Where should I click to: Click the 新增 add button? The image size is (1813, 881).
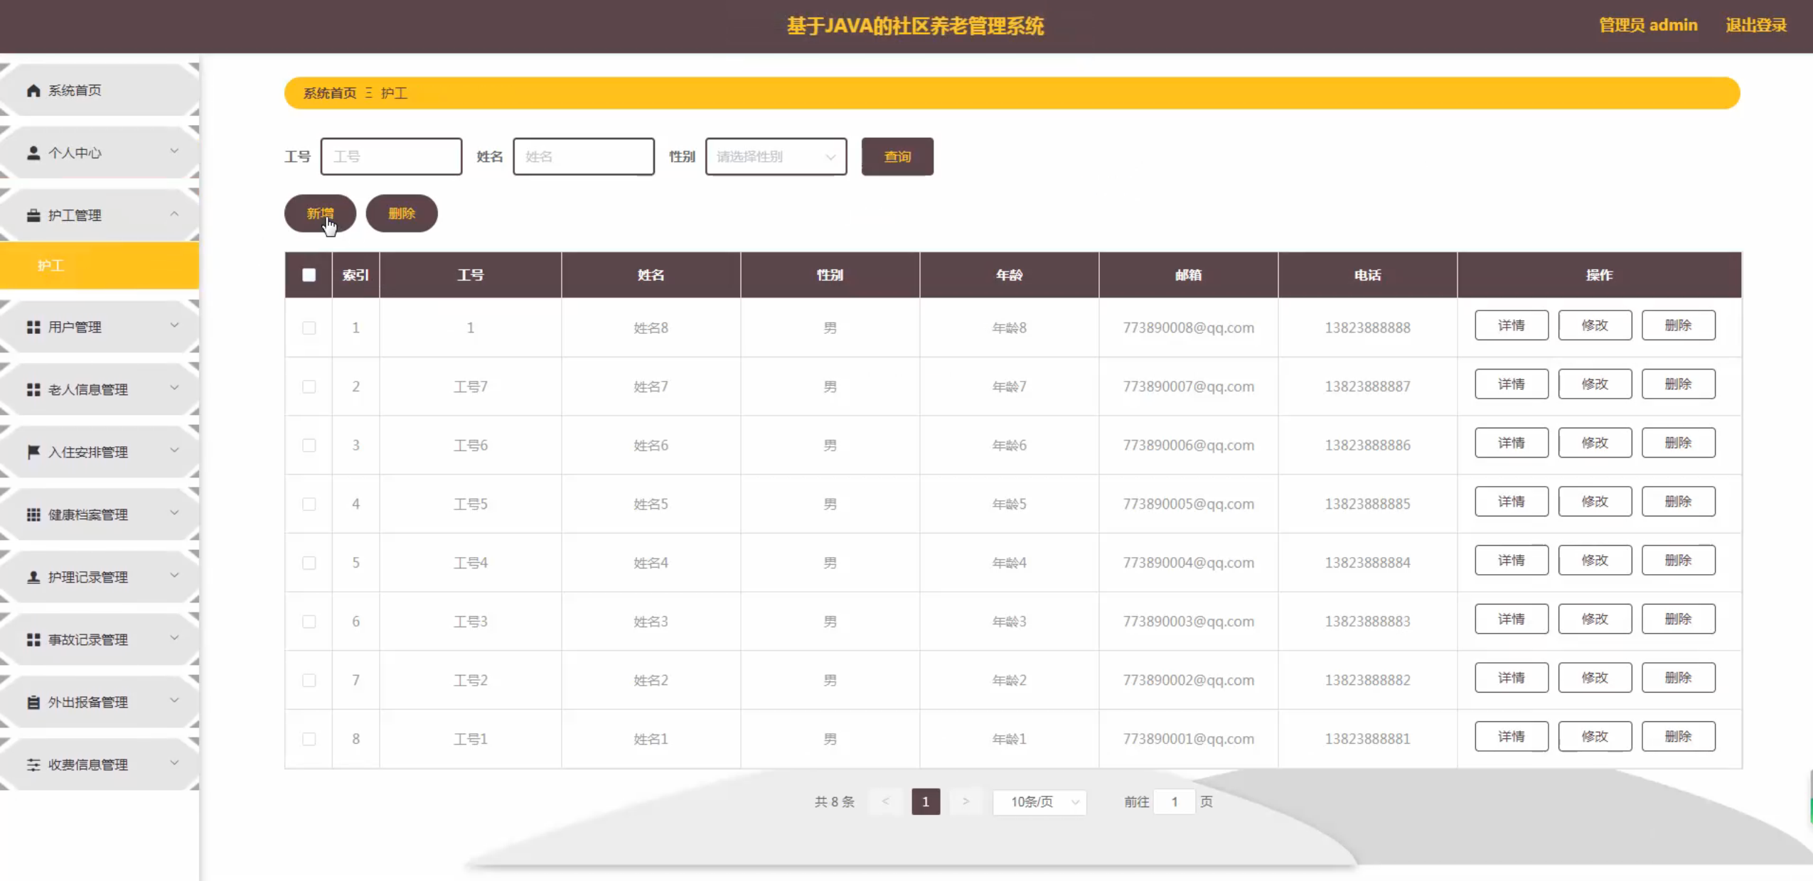[x=320, y=213]
